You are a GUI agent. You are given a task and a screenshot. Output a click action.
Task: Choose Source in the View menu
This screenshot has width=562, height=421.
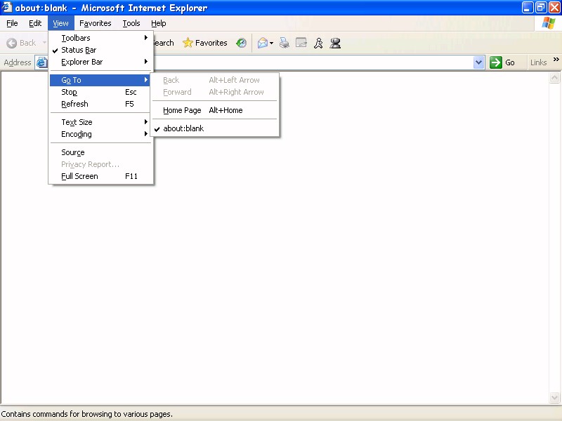click(x=101, y=152)
